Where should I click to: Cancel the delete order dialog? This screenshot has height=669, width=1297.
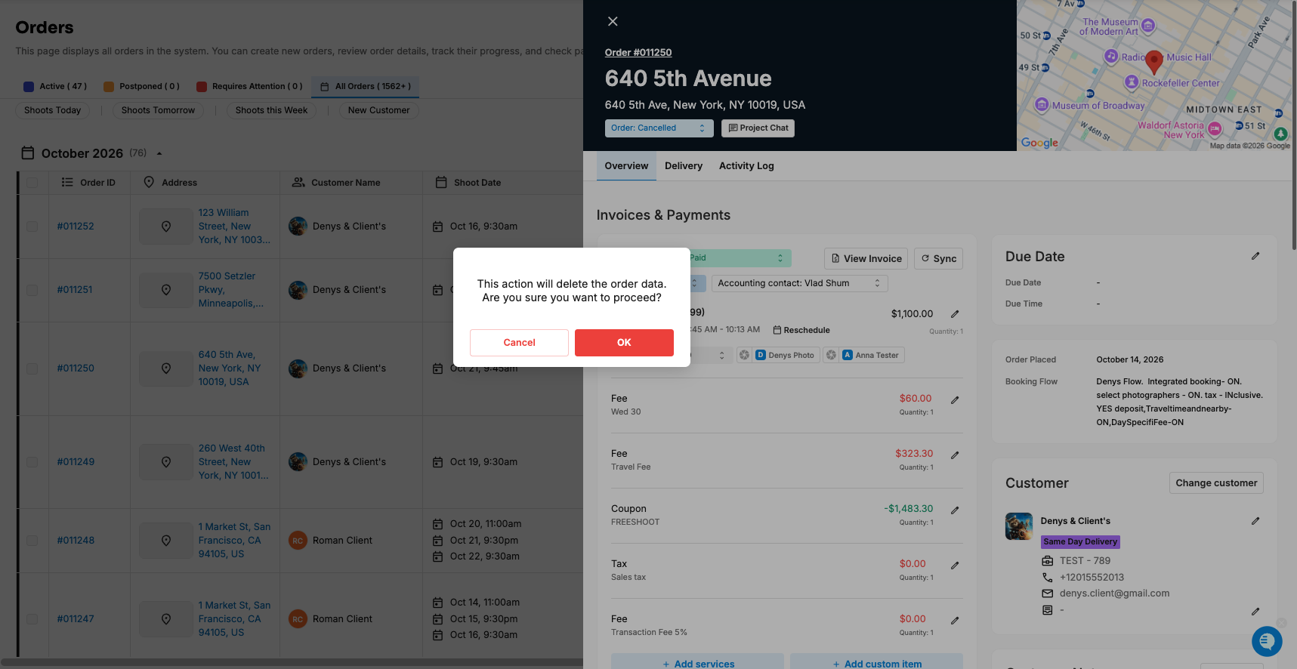point(519,342)
